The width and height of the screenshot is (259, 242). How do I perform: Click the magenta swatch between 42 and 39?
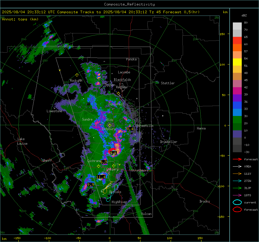click(237, 91)
